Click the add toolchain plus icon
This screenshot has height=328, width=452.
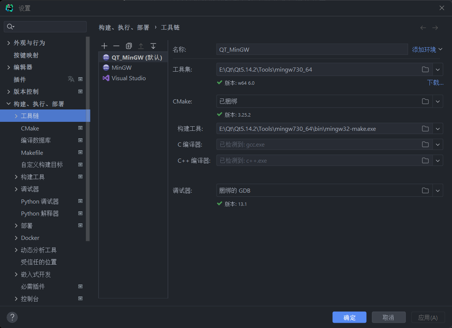click(104, 46)
